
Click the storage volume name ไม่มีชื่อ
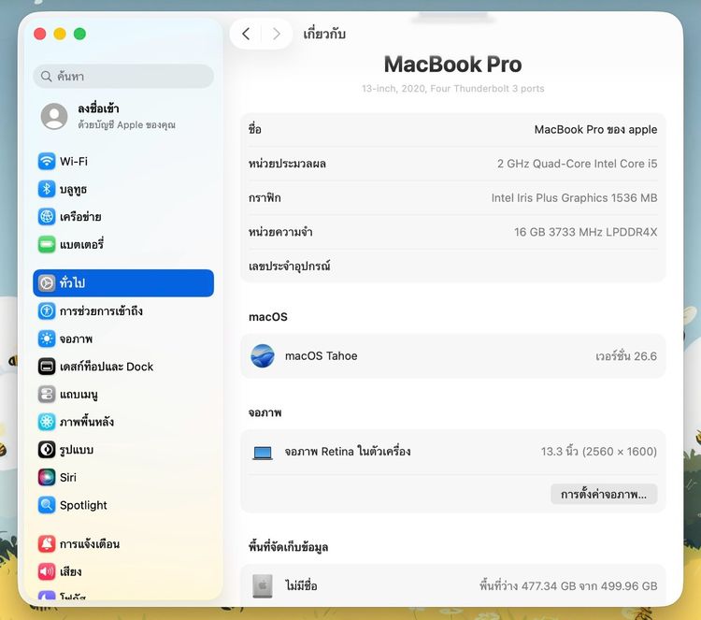301,585
